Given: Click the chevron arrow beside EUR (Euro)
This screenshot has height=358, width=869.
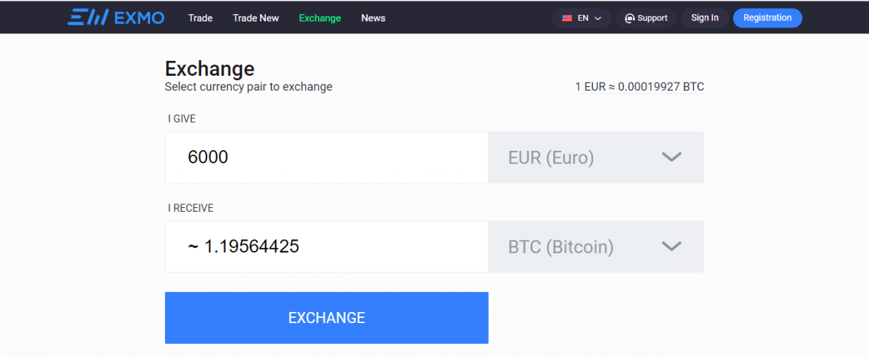Looking at the screenshot, I should click(x=671, y=157).
